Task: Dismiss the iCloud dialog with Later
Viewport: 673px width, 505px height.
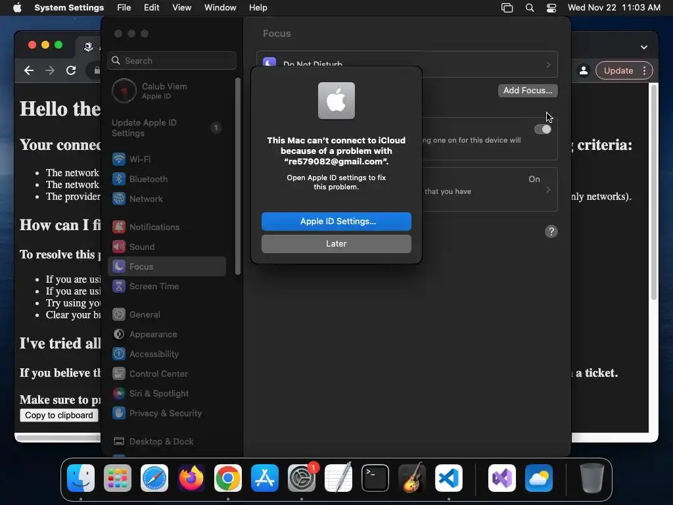Action: [336, 243]
